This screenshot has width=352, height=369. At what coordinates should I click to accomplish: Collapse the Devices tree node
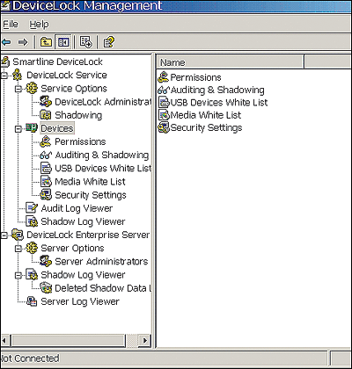coord(18,129)
